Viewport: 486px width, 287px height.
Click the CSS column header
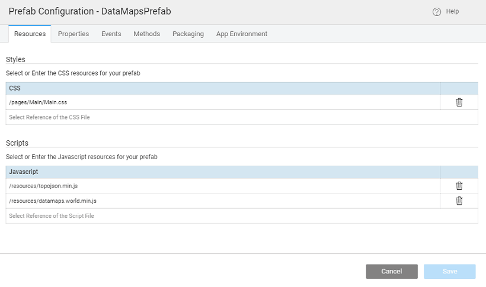point(15,88)
